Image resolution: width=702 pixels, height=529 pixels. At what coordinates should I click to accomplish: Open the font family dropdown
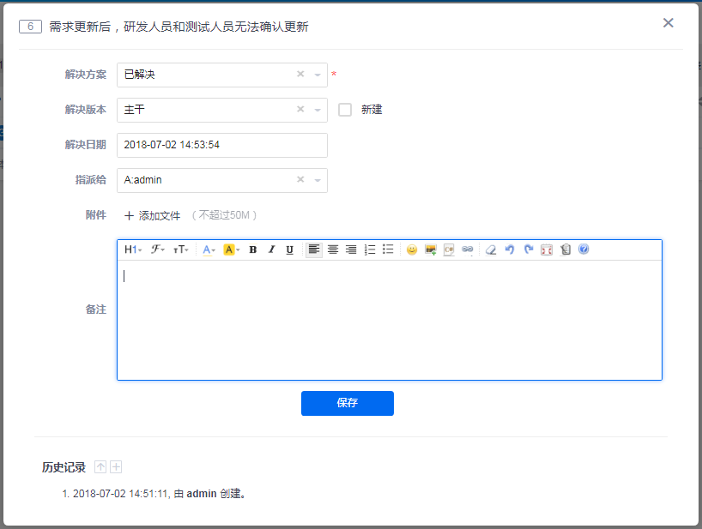[157, 249]
